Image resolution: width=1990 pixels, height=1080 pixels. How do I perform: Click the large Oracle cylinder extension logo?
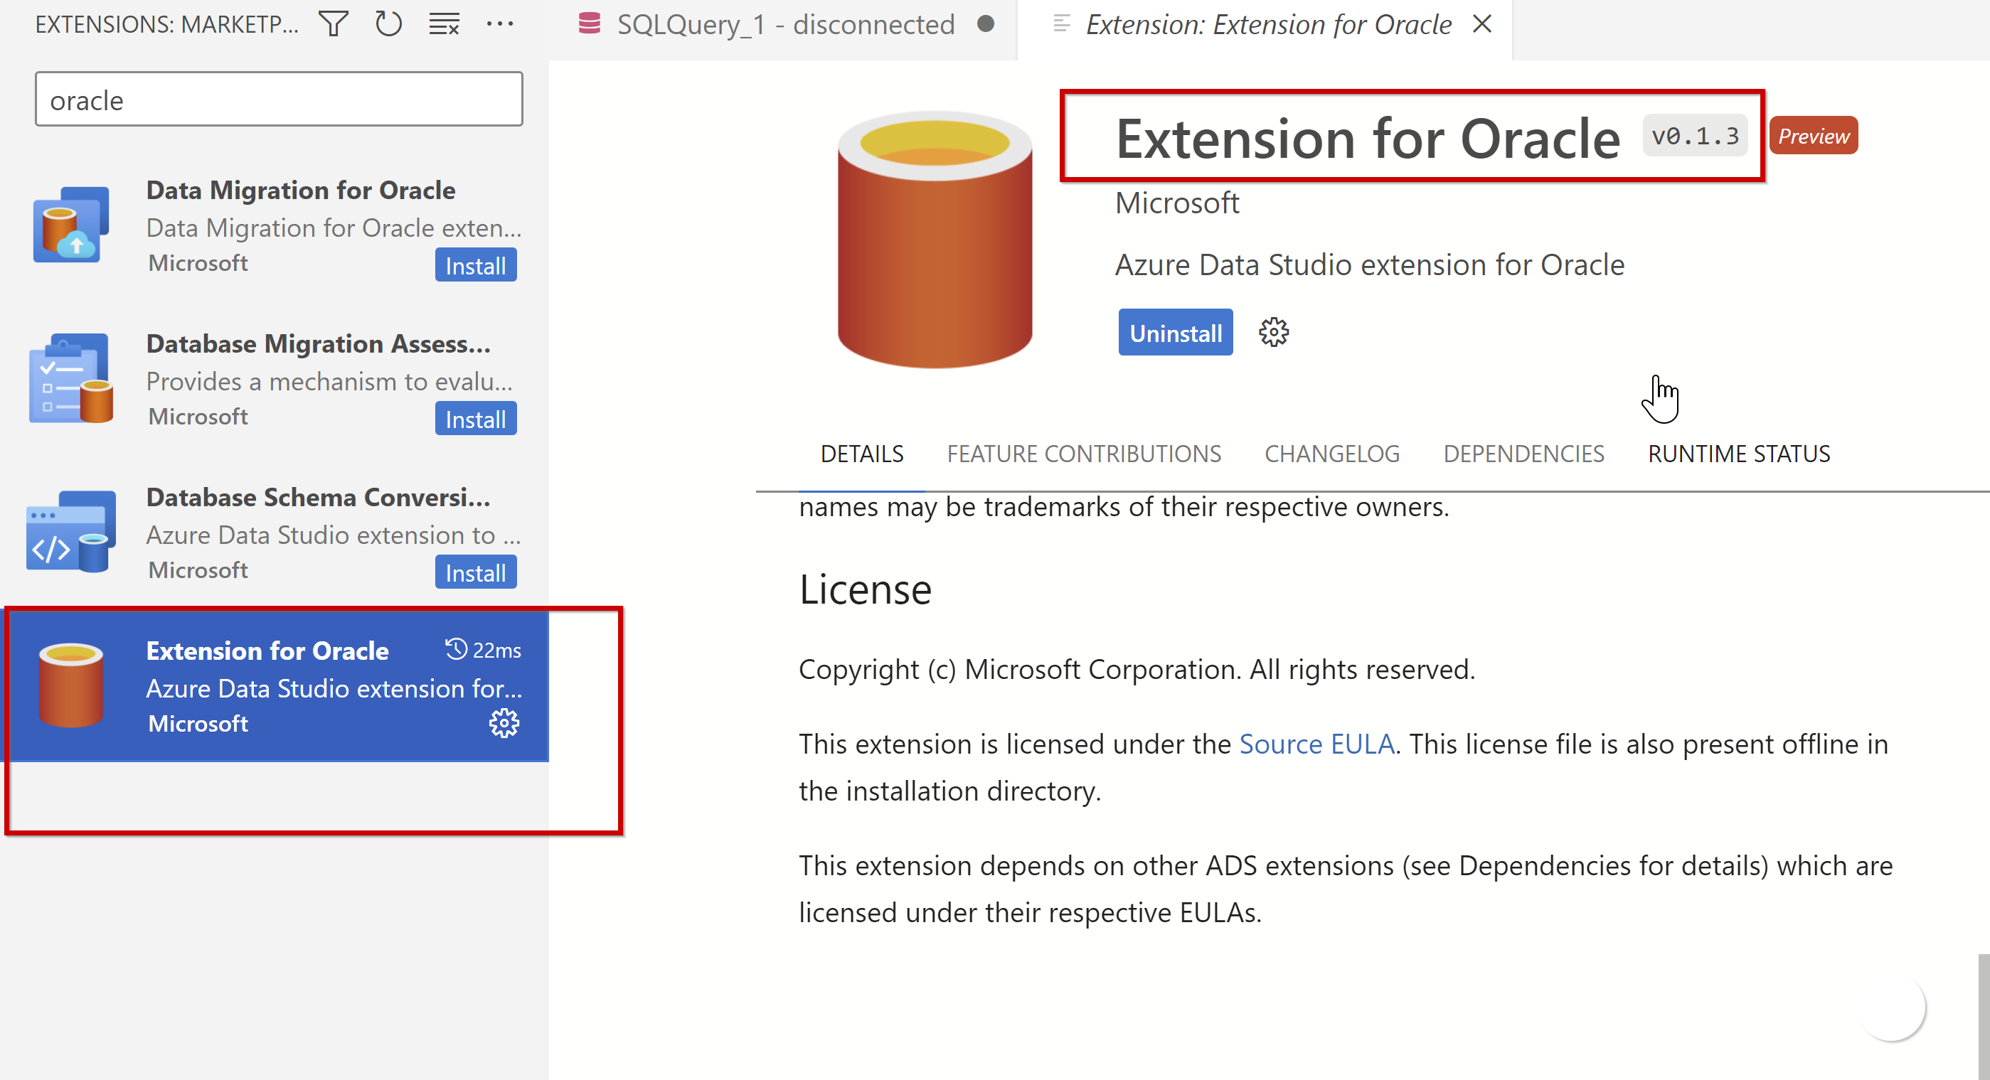pos(935,240)
